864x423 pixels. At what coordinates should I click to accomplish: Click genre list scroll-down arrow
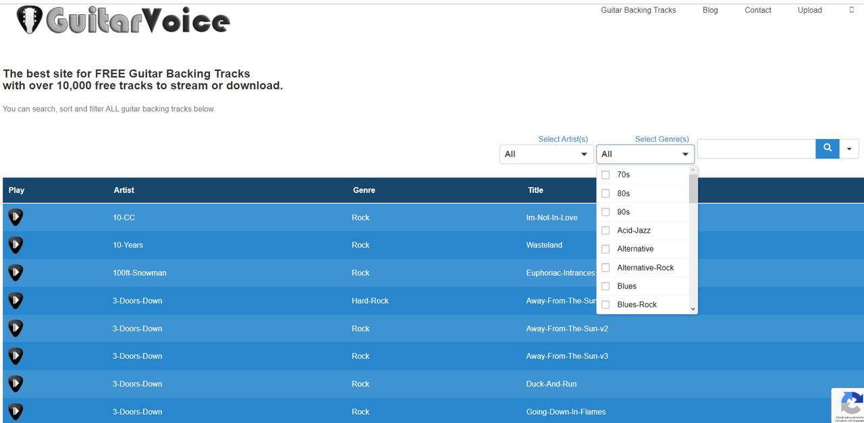pos(693,309)
